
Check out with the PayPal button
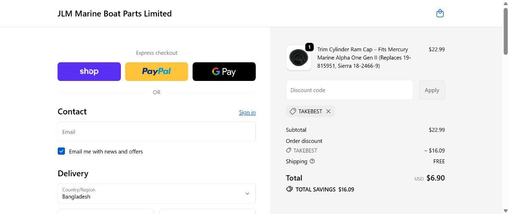[x=156, y=72]
